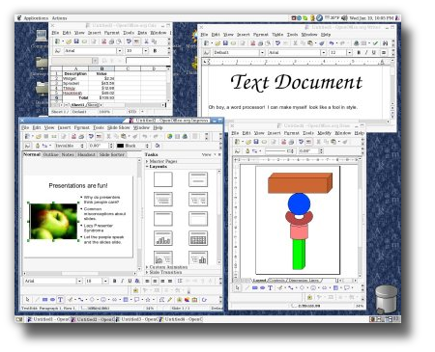Click Export PDF icon in Calc toolbar

103,41
